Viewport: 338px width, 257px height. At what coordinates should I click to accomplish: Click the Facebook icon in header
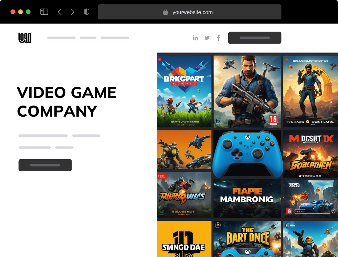point(219,38)
